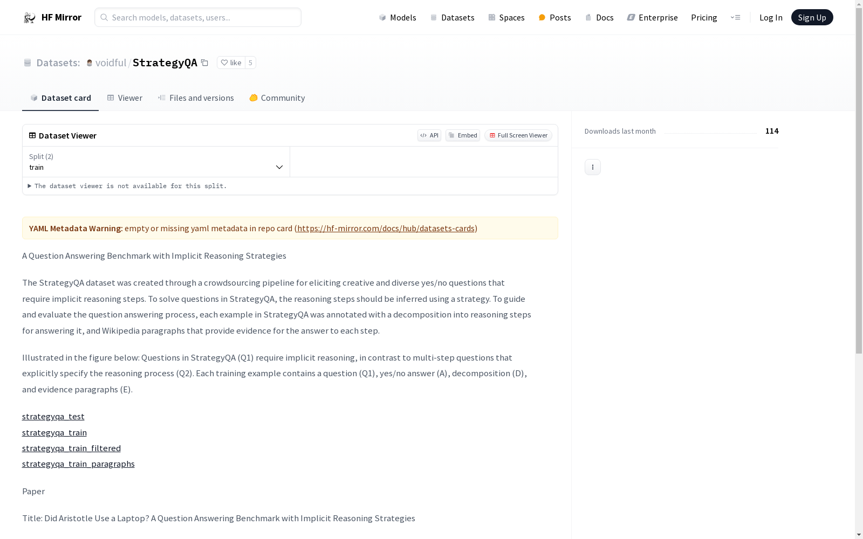Copy dataset name with the copy icon

click(x=204, y=63)
